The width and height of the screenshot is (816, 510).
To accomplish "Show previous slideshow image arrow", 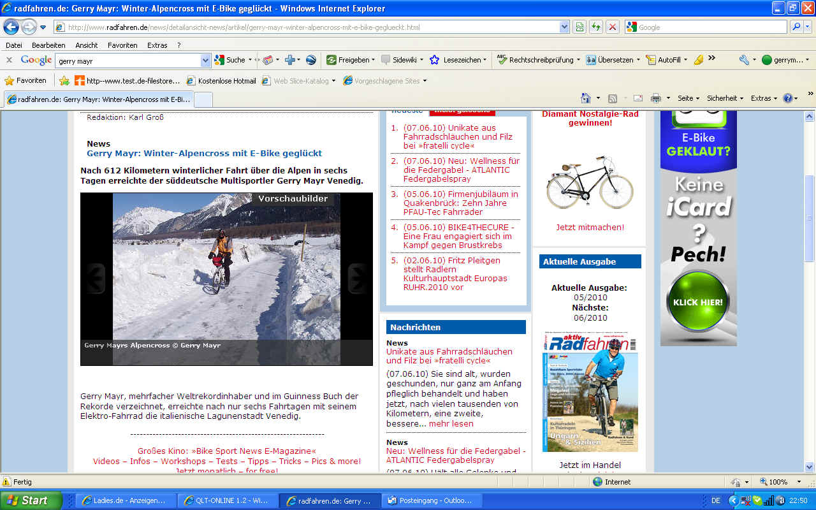I will [96, 277].
